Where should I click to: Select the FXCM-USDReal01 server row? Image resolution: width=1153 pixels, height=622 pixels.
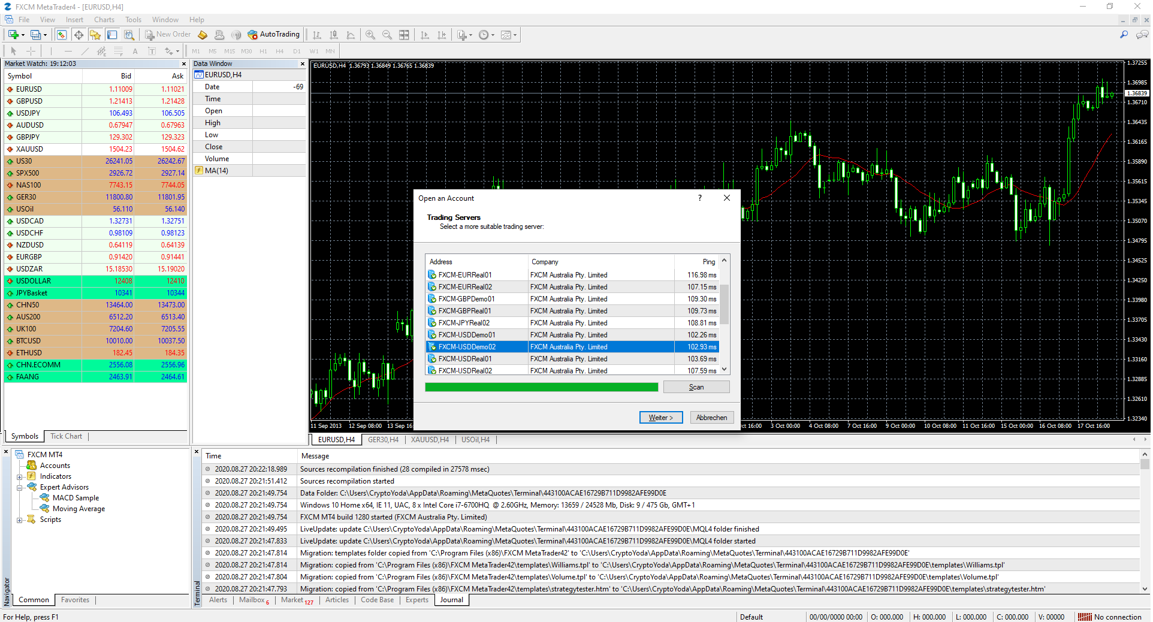[464, 359]
